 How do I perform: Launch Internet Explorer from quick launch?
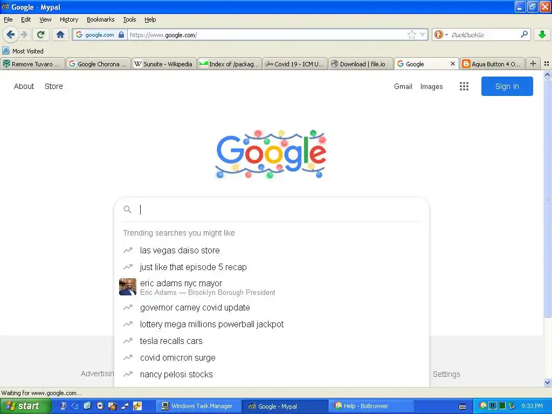tap(75, 406)
